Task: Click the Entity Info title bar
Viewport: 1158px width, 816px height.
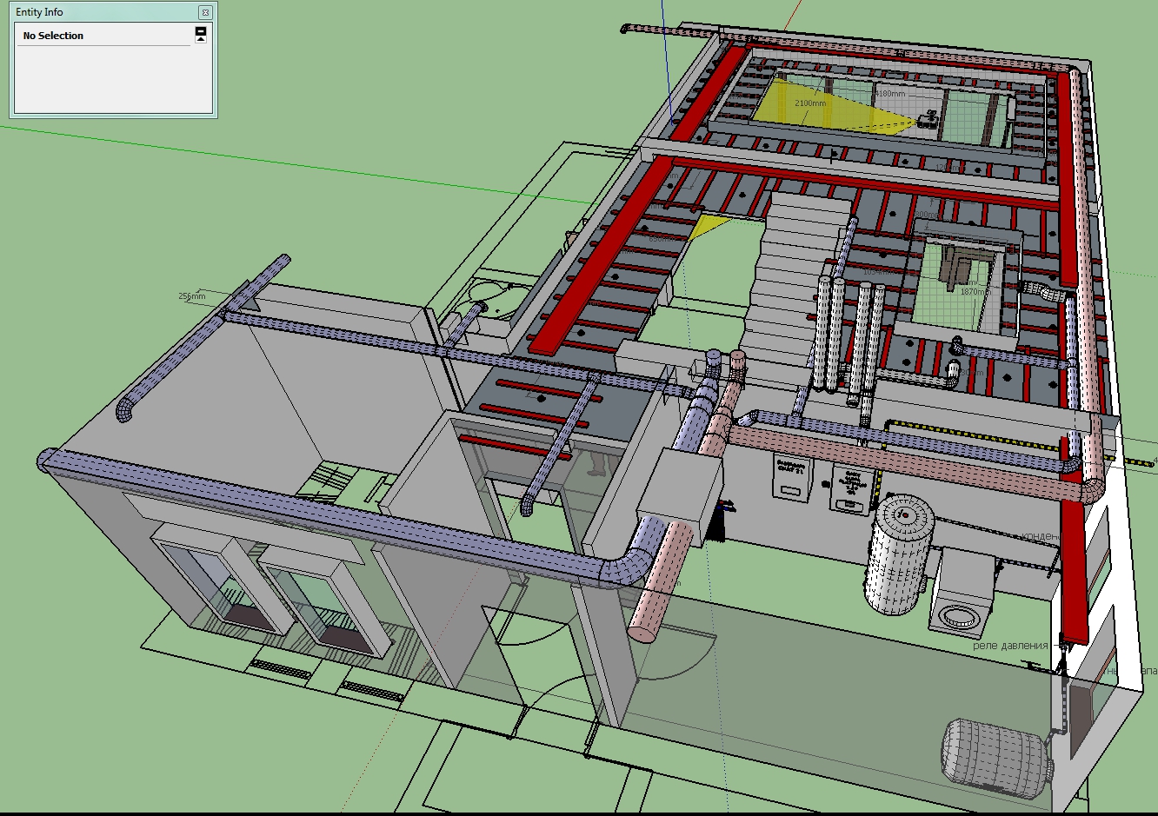Action: pos(113,12)
